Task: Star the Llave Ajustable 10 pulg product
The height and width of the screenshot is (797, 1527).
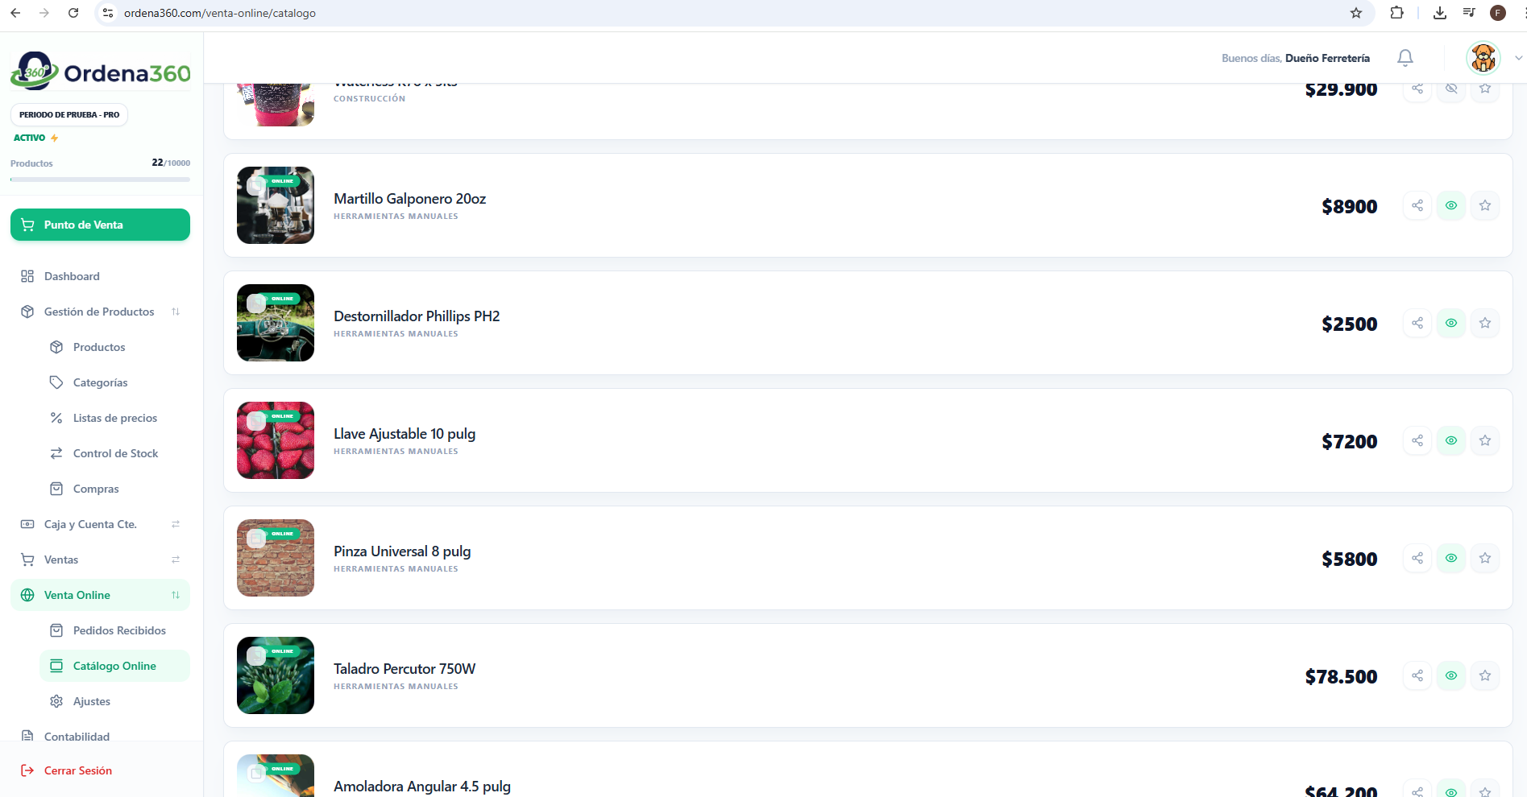Action: tap(1485, 440)
